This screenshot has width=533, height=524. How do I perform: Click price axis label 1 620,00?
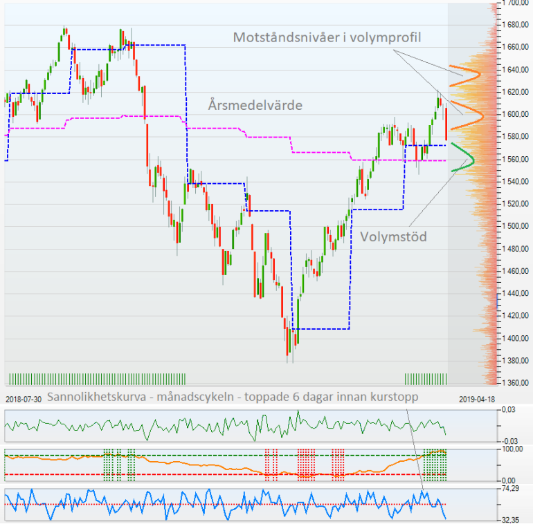[515, 92]
